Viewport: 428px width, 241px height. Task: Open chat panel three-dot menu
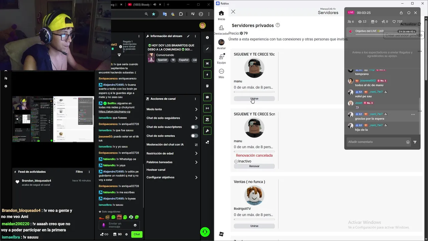(139, 36)
